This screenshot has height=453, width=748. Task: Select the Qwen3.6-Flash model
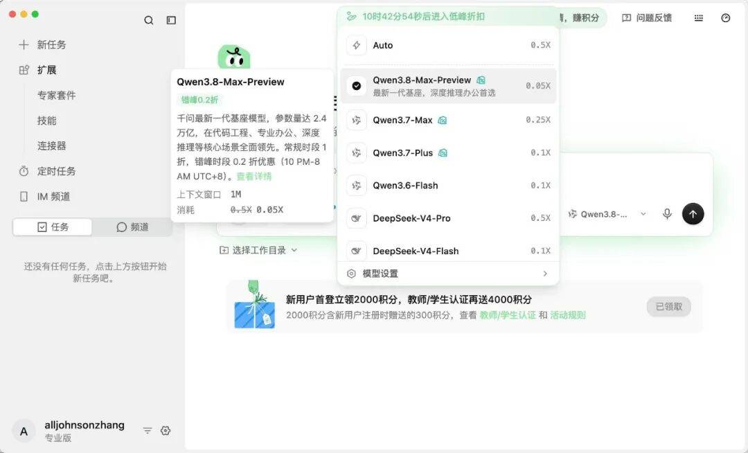click(x=448, y=186)
